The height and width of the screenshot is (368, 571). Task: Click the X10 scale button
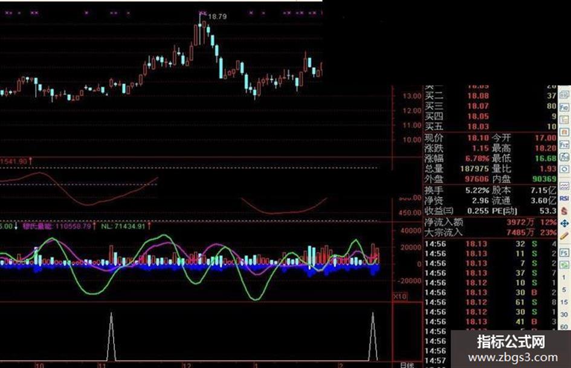click(x=400, y=297)
